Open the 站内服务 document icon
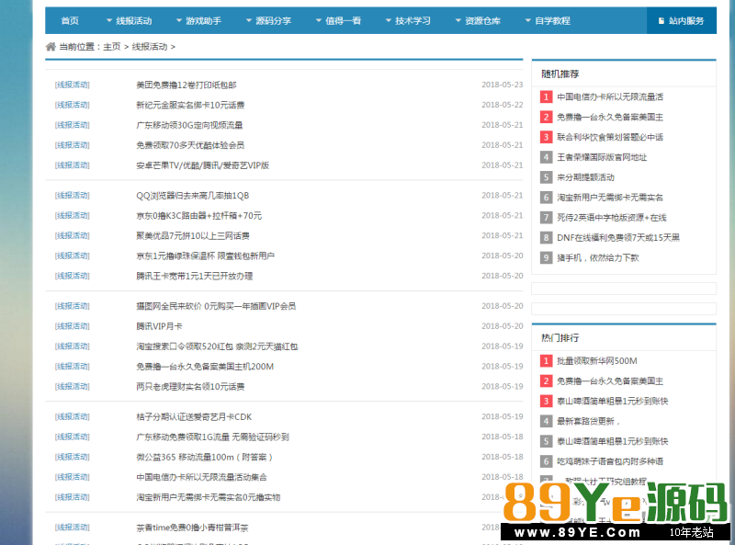The height and width of the screenshot is (545, 735). coord(661,20)
